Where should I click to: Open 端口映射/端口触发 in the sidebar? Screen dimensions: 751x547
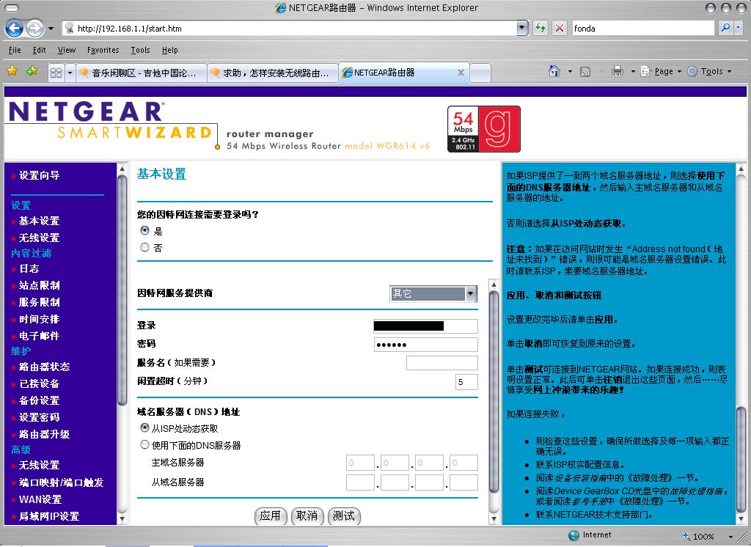pos(62,482)
